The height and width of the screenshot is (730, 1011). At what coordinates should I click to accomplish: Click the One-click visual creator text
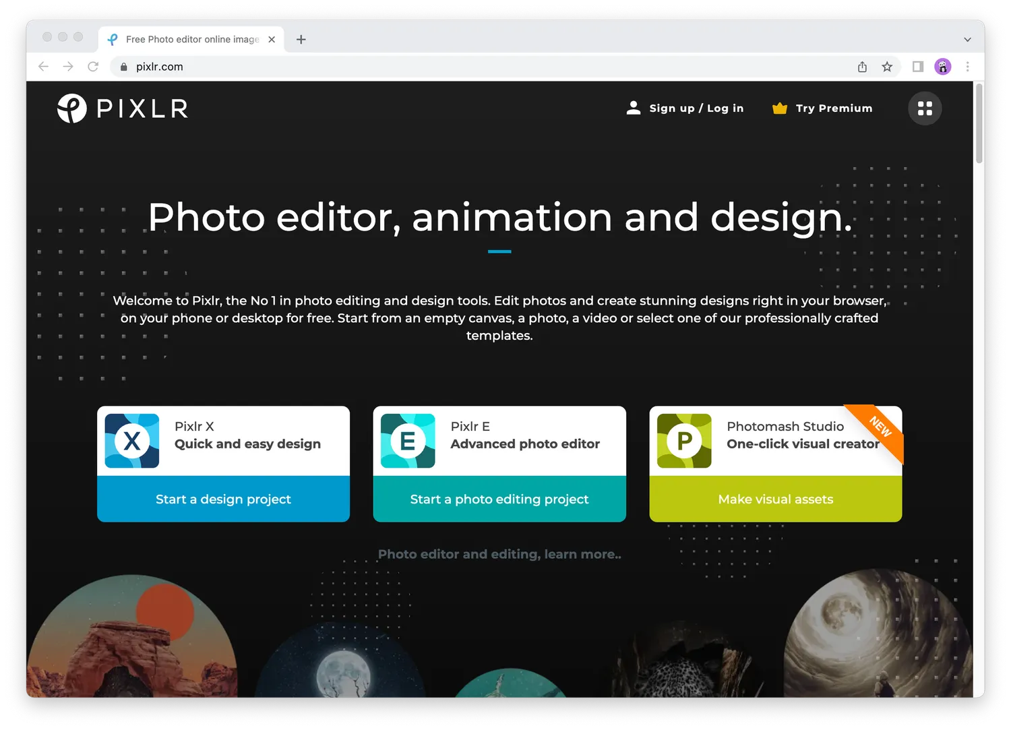coord(803,444)
